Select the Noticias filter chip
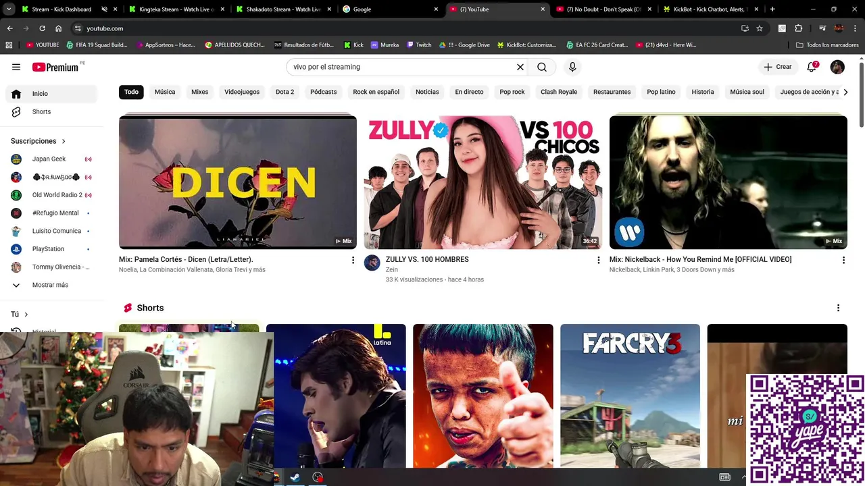Screen dimensions: 865x486 point(427,92)
